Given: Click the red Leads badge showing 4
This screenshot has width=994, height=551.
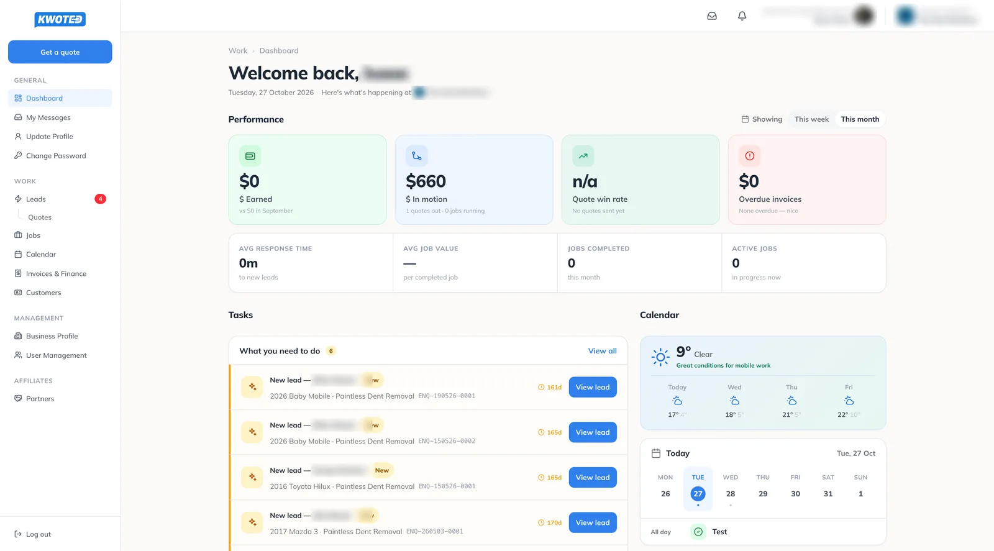Looking at the screenshot, I should (x=100, y=199).
